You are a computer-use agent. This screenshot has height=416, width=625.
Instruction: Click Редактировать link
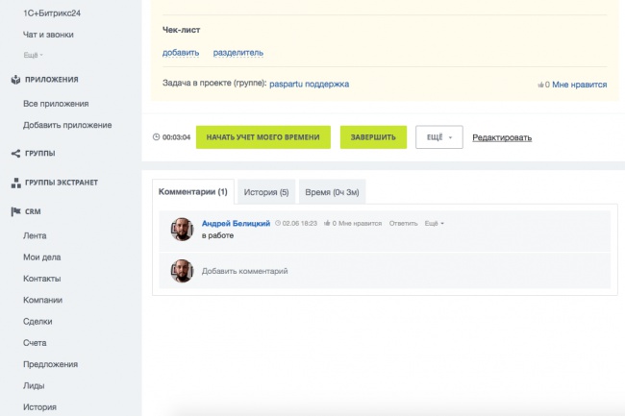(502, 137)
